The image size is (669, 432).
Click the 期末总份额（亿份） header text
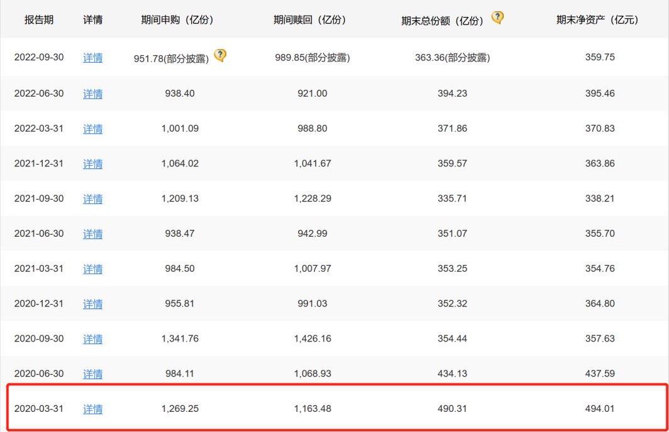pos(443,20)
